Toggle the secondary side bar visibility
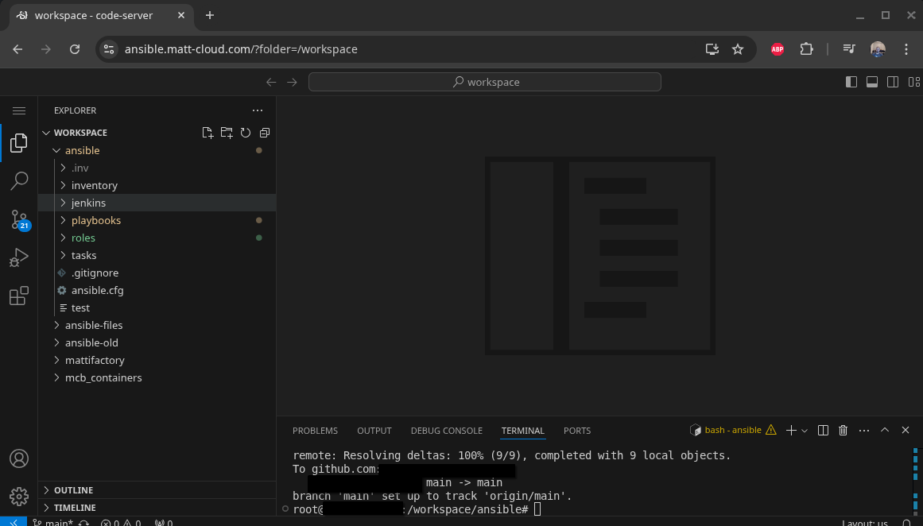This screenshot has width=923, height=526. [893, 82]
